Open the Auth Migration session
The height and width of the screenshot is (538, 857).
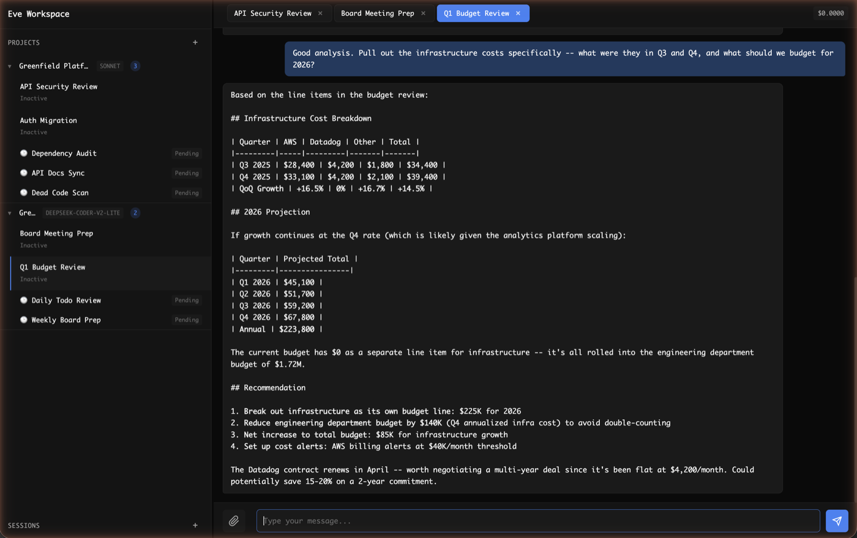[49, 121]
